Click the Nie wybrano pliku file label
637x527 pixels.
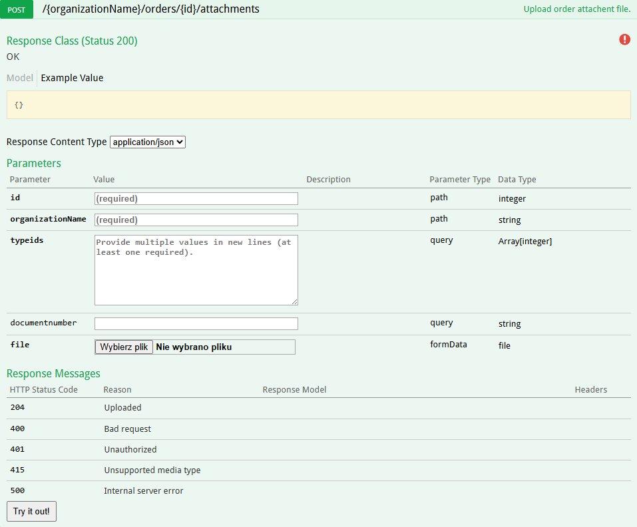(194, 347)
